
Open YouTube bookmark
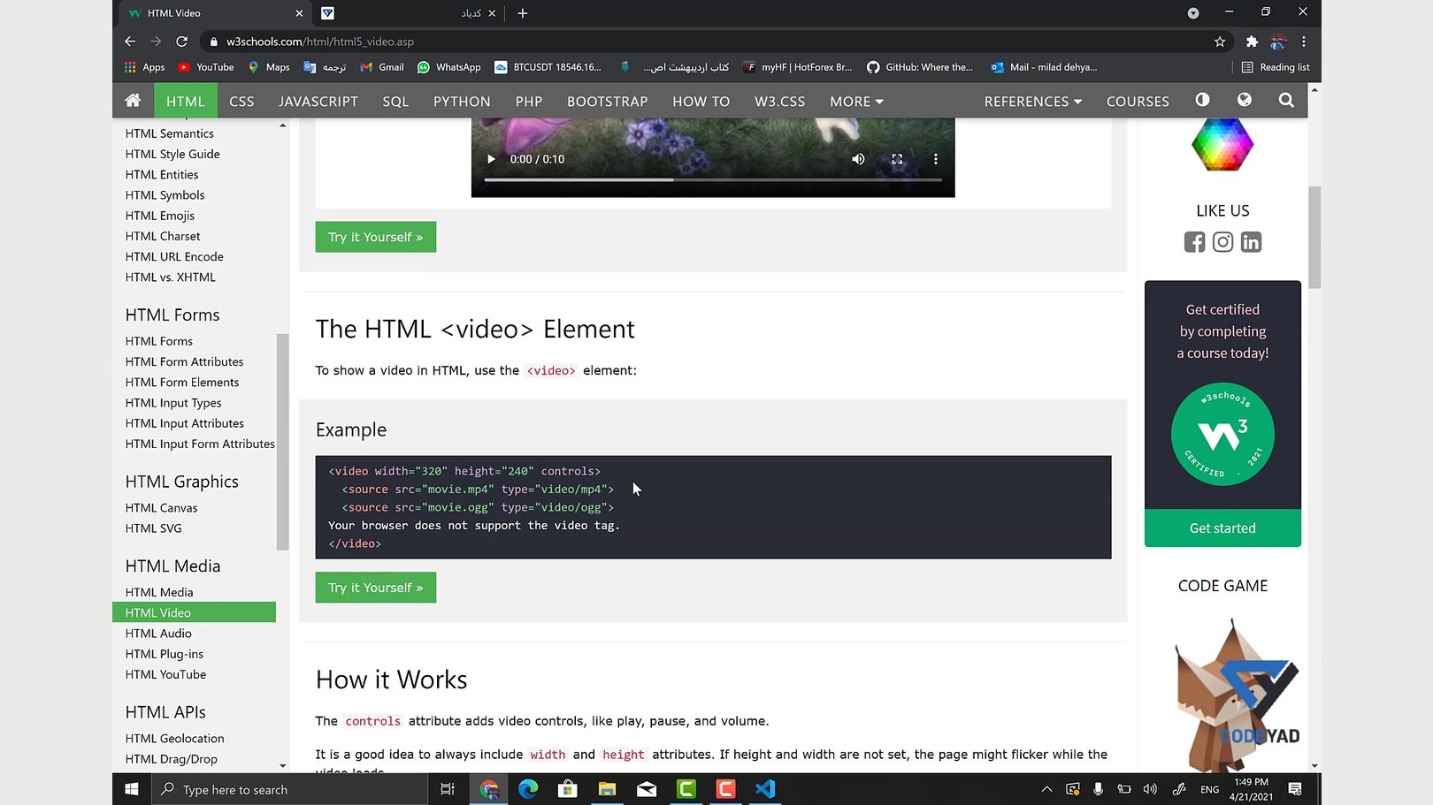click(x=206, y=67)
